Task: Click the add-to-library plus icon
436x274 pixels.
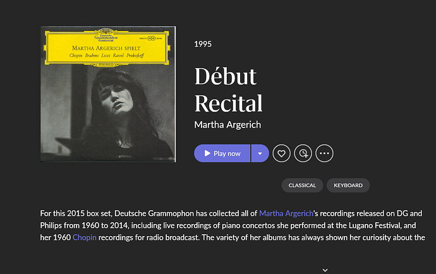Action: [303, 153]
